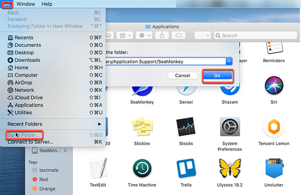Expand the Recent Folders submenu

pos(53,124)
